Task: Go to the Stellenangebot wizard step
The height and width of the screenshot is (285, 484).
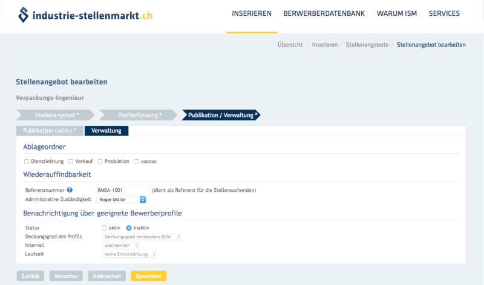Action: click(x=56, y=114)
